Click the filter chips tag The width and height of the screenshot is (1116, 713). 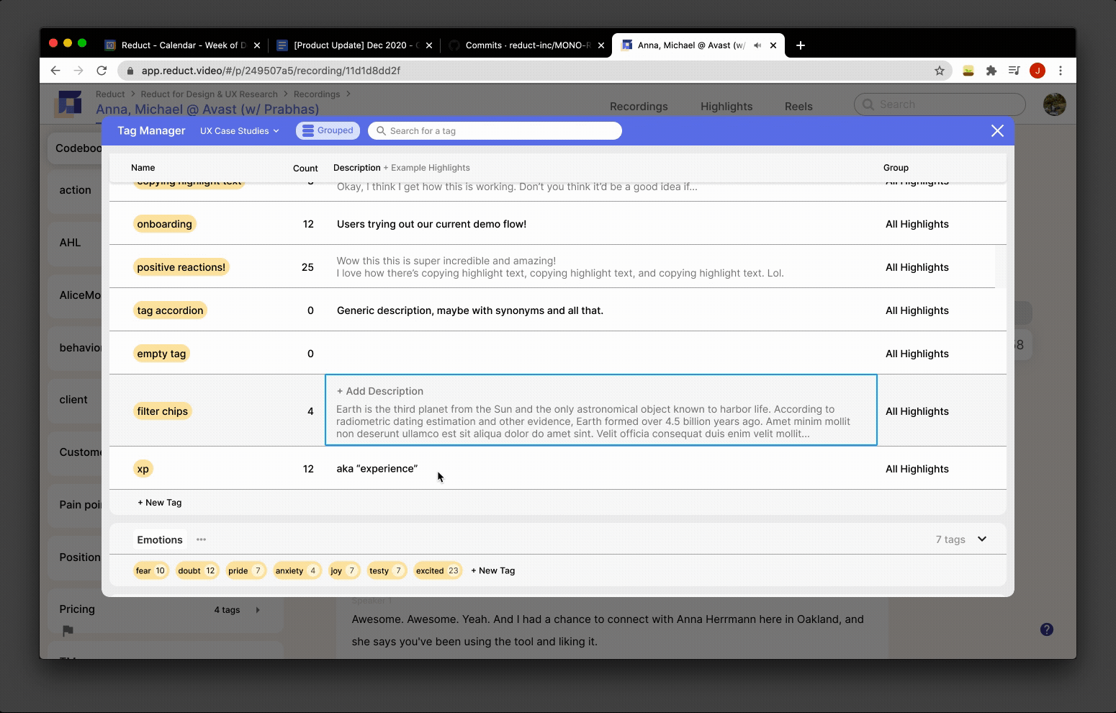[163, 411]
